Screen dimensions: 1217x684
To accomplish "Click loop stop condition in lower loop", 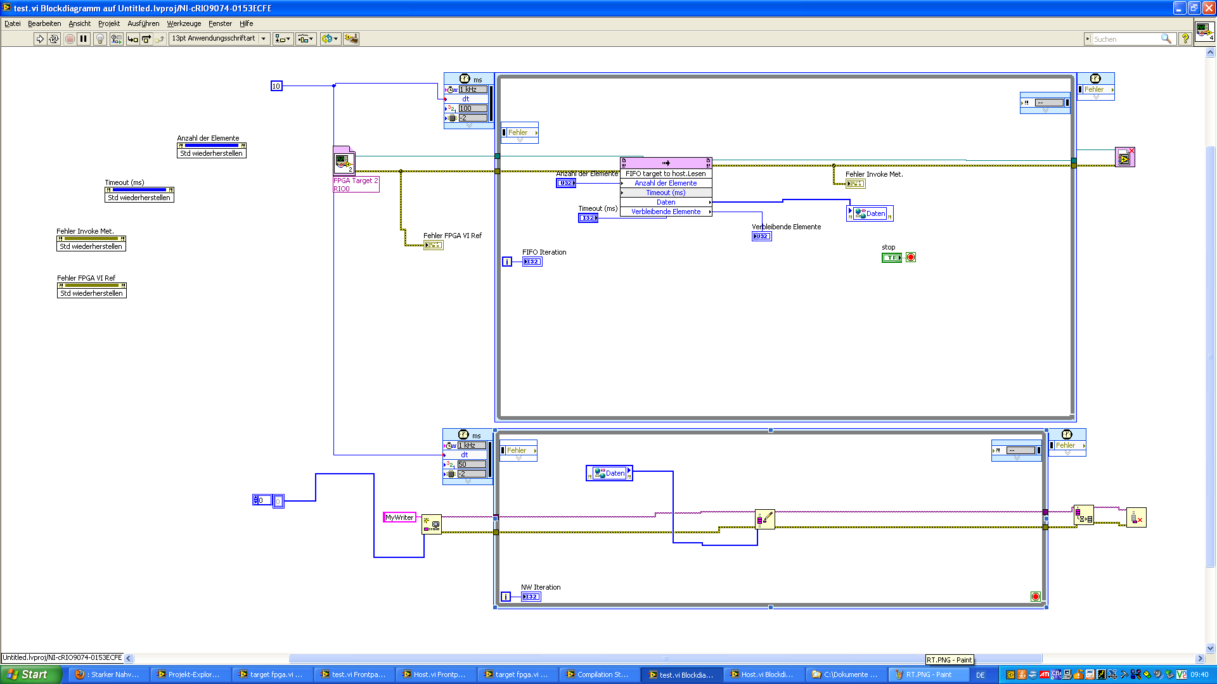I will pos(1036,597).
